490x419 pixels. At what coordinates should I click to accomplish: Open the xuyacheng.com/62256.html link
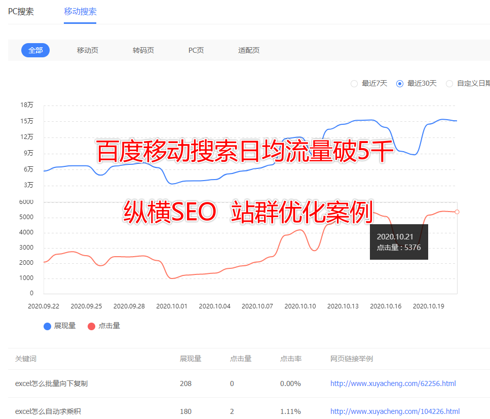pos(393,383)
